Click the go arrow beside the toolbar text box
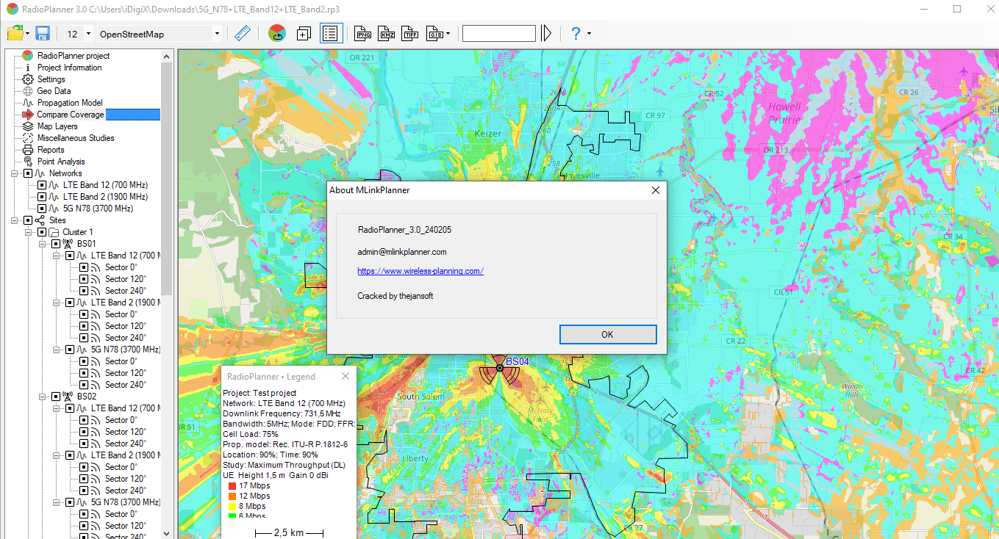Image resolution: width=999 pixels, height=539 pixels. point(546,34)
